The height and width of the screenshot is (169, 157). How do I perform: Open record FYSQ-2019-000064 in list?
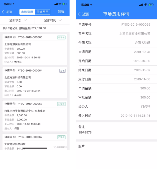(35, 83)
